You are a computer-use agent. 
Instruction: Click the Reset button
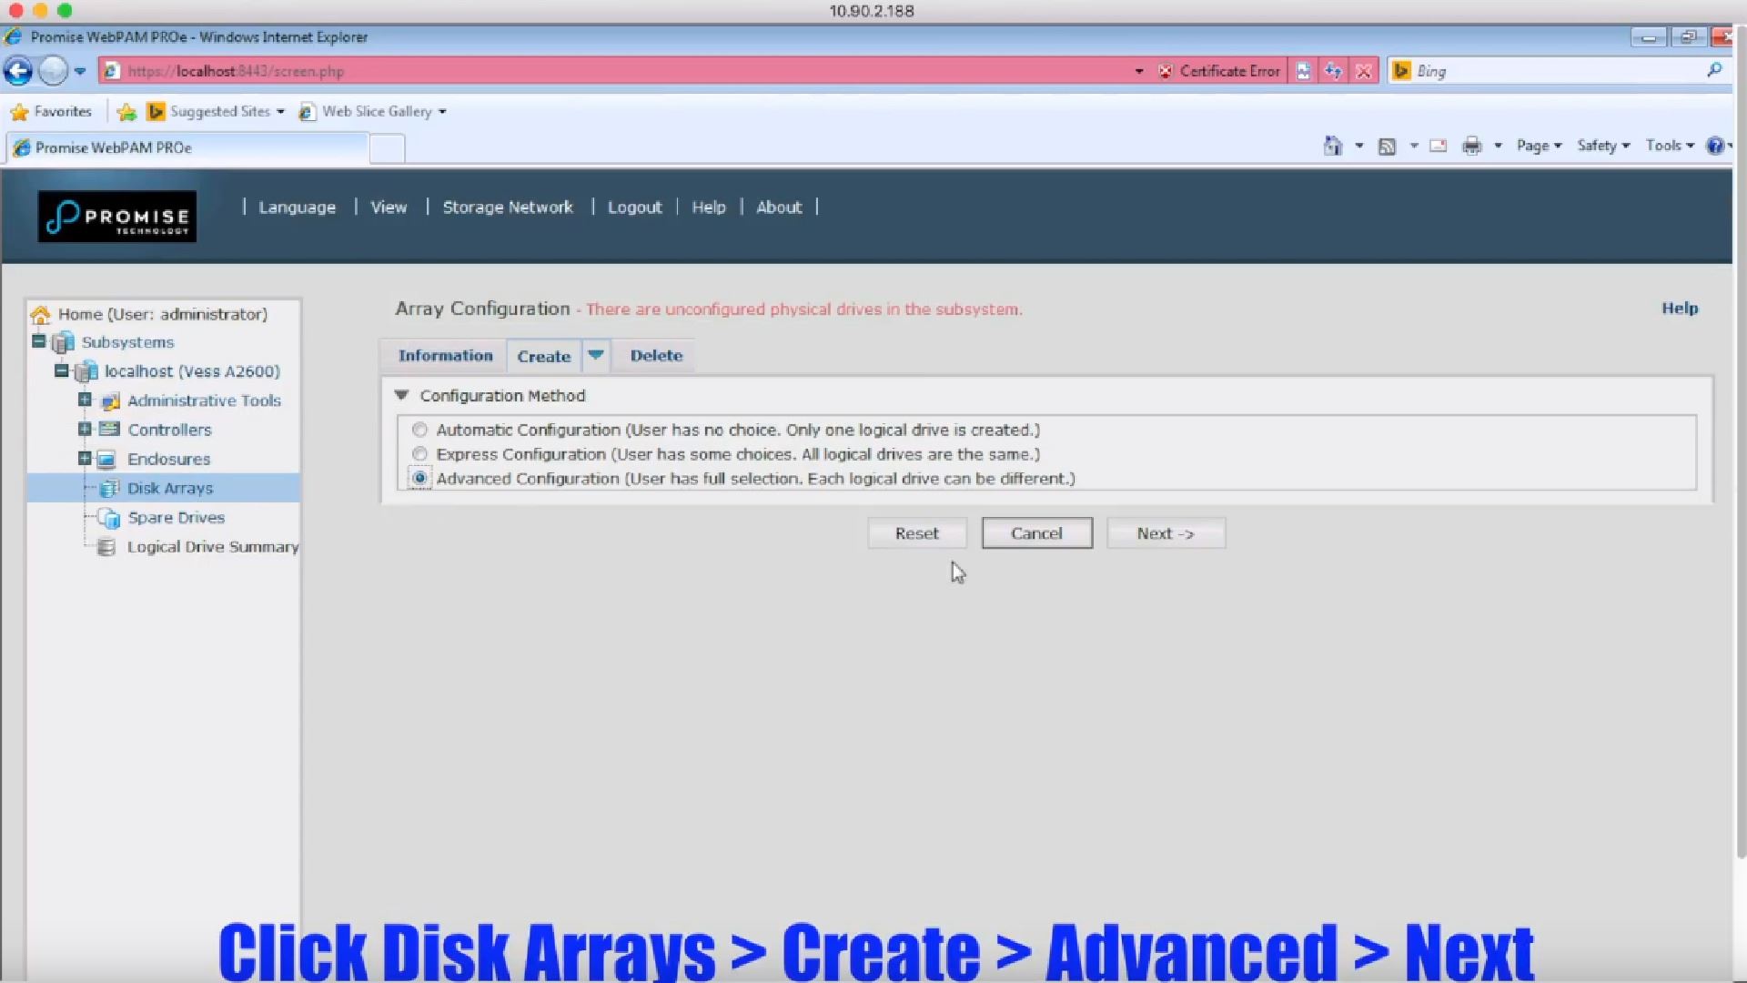click(x=916, y=533)
